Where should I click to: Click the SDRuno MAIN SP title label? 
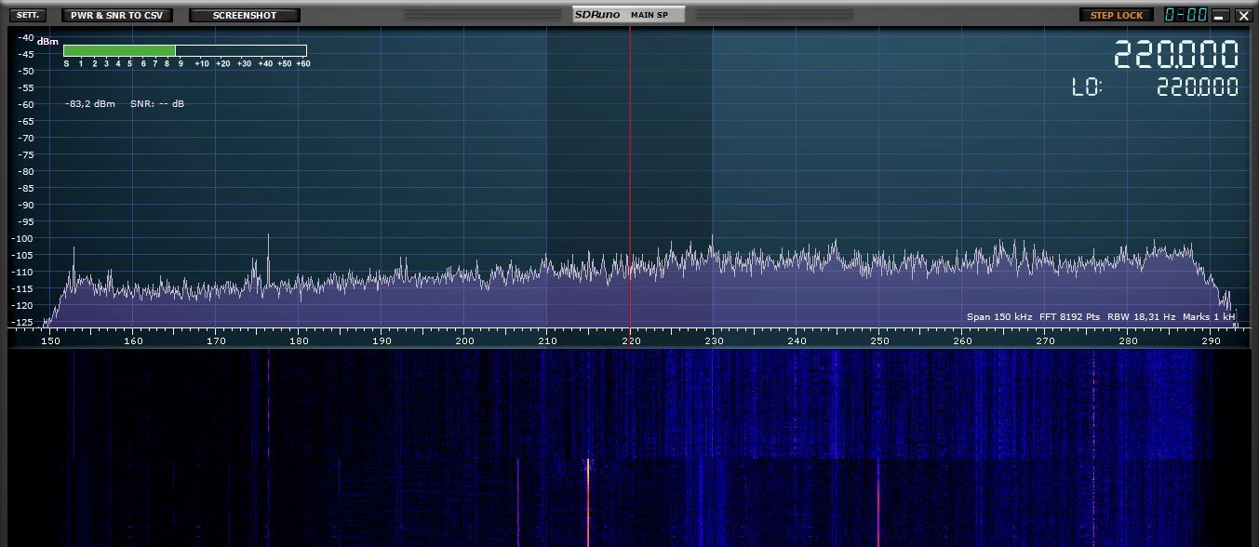(x=628, y=14)
